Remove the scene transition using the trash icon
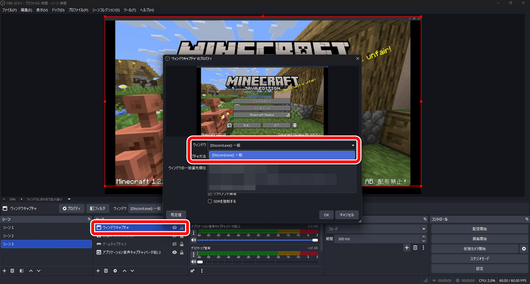Screen dimensions: 530x284 [415, 248]
